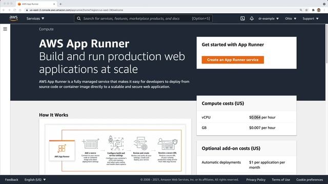Image resolution: width=328 pixels, height=184 pixels.
Task: Click the "Compute costs (US)" heading
Action: click(x=223, y=103)
